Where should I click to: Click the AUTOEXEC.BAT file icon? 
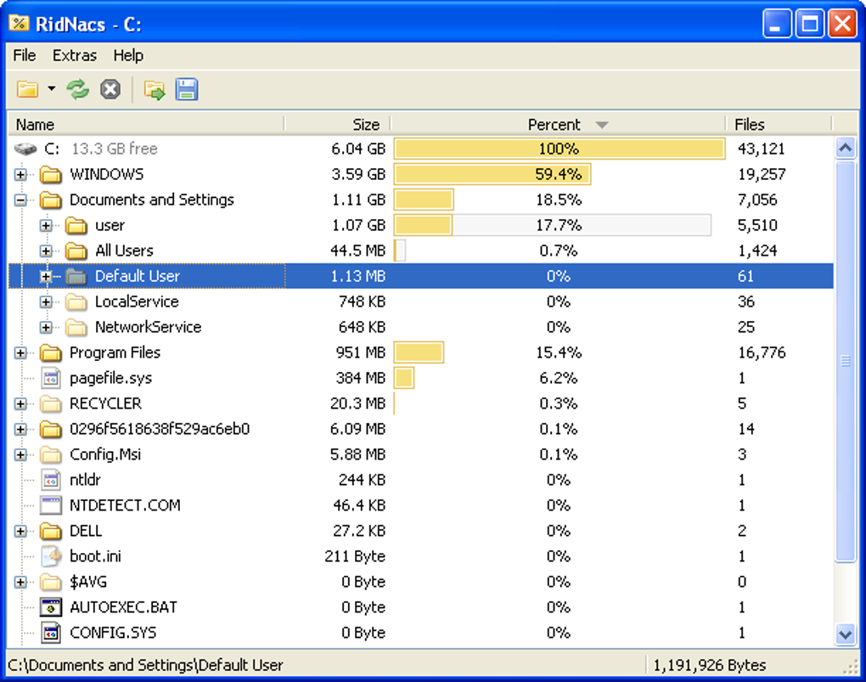coord(51,607)
